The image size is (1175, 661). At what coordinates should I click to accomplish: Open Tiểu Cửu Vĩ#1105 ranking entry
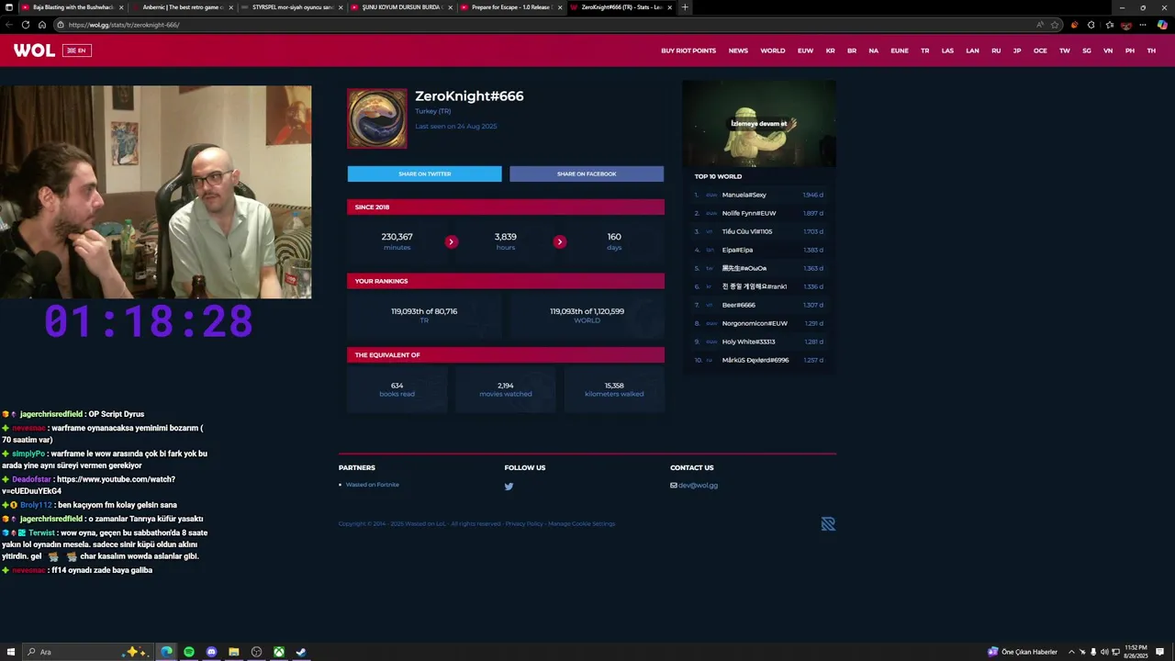pos(747,231)
